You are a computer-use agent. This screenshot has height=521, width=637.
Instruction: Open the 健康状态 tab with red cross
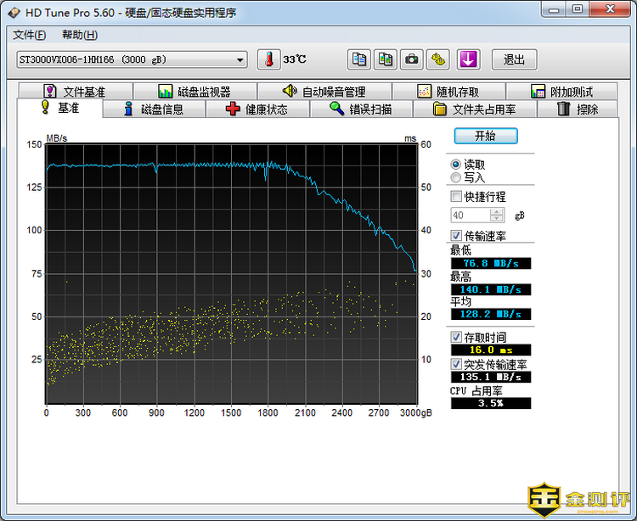tap(256, 109)
